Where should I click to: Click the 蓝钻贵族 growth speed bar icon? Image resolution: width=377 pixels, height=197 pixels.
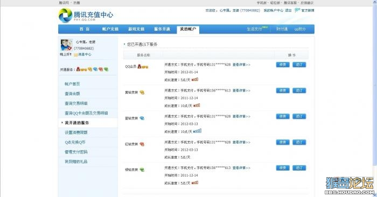[198, 131]
